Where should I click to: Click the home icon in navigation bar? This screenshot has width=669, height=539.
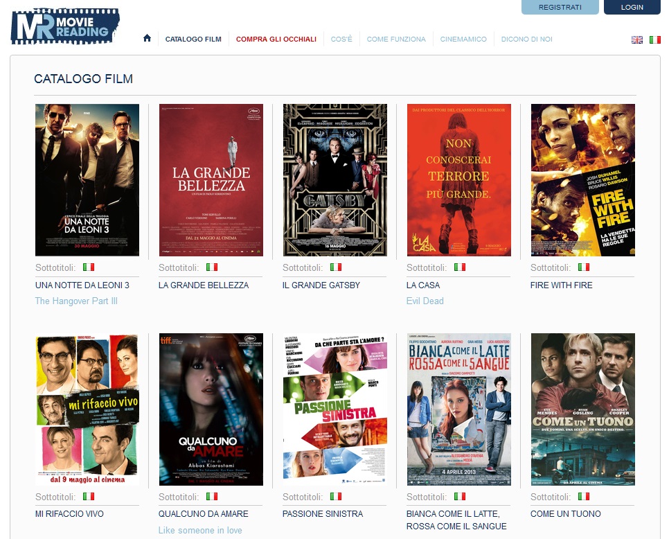click(x=148, y=38)
